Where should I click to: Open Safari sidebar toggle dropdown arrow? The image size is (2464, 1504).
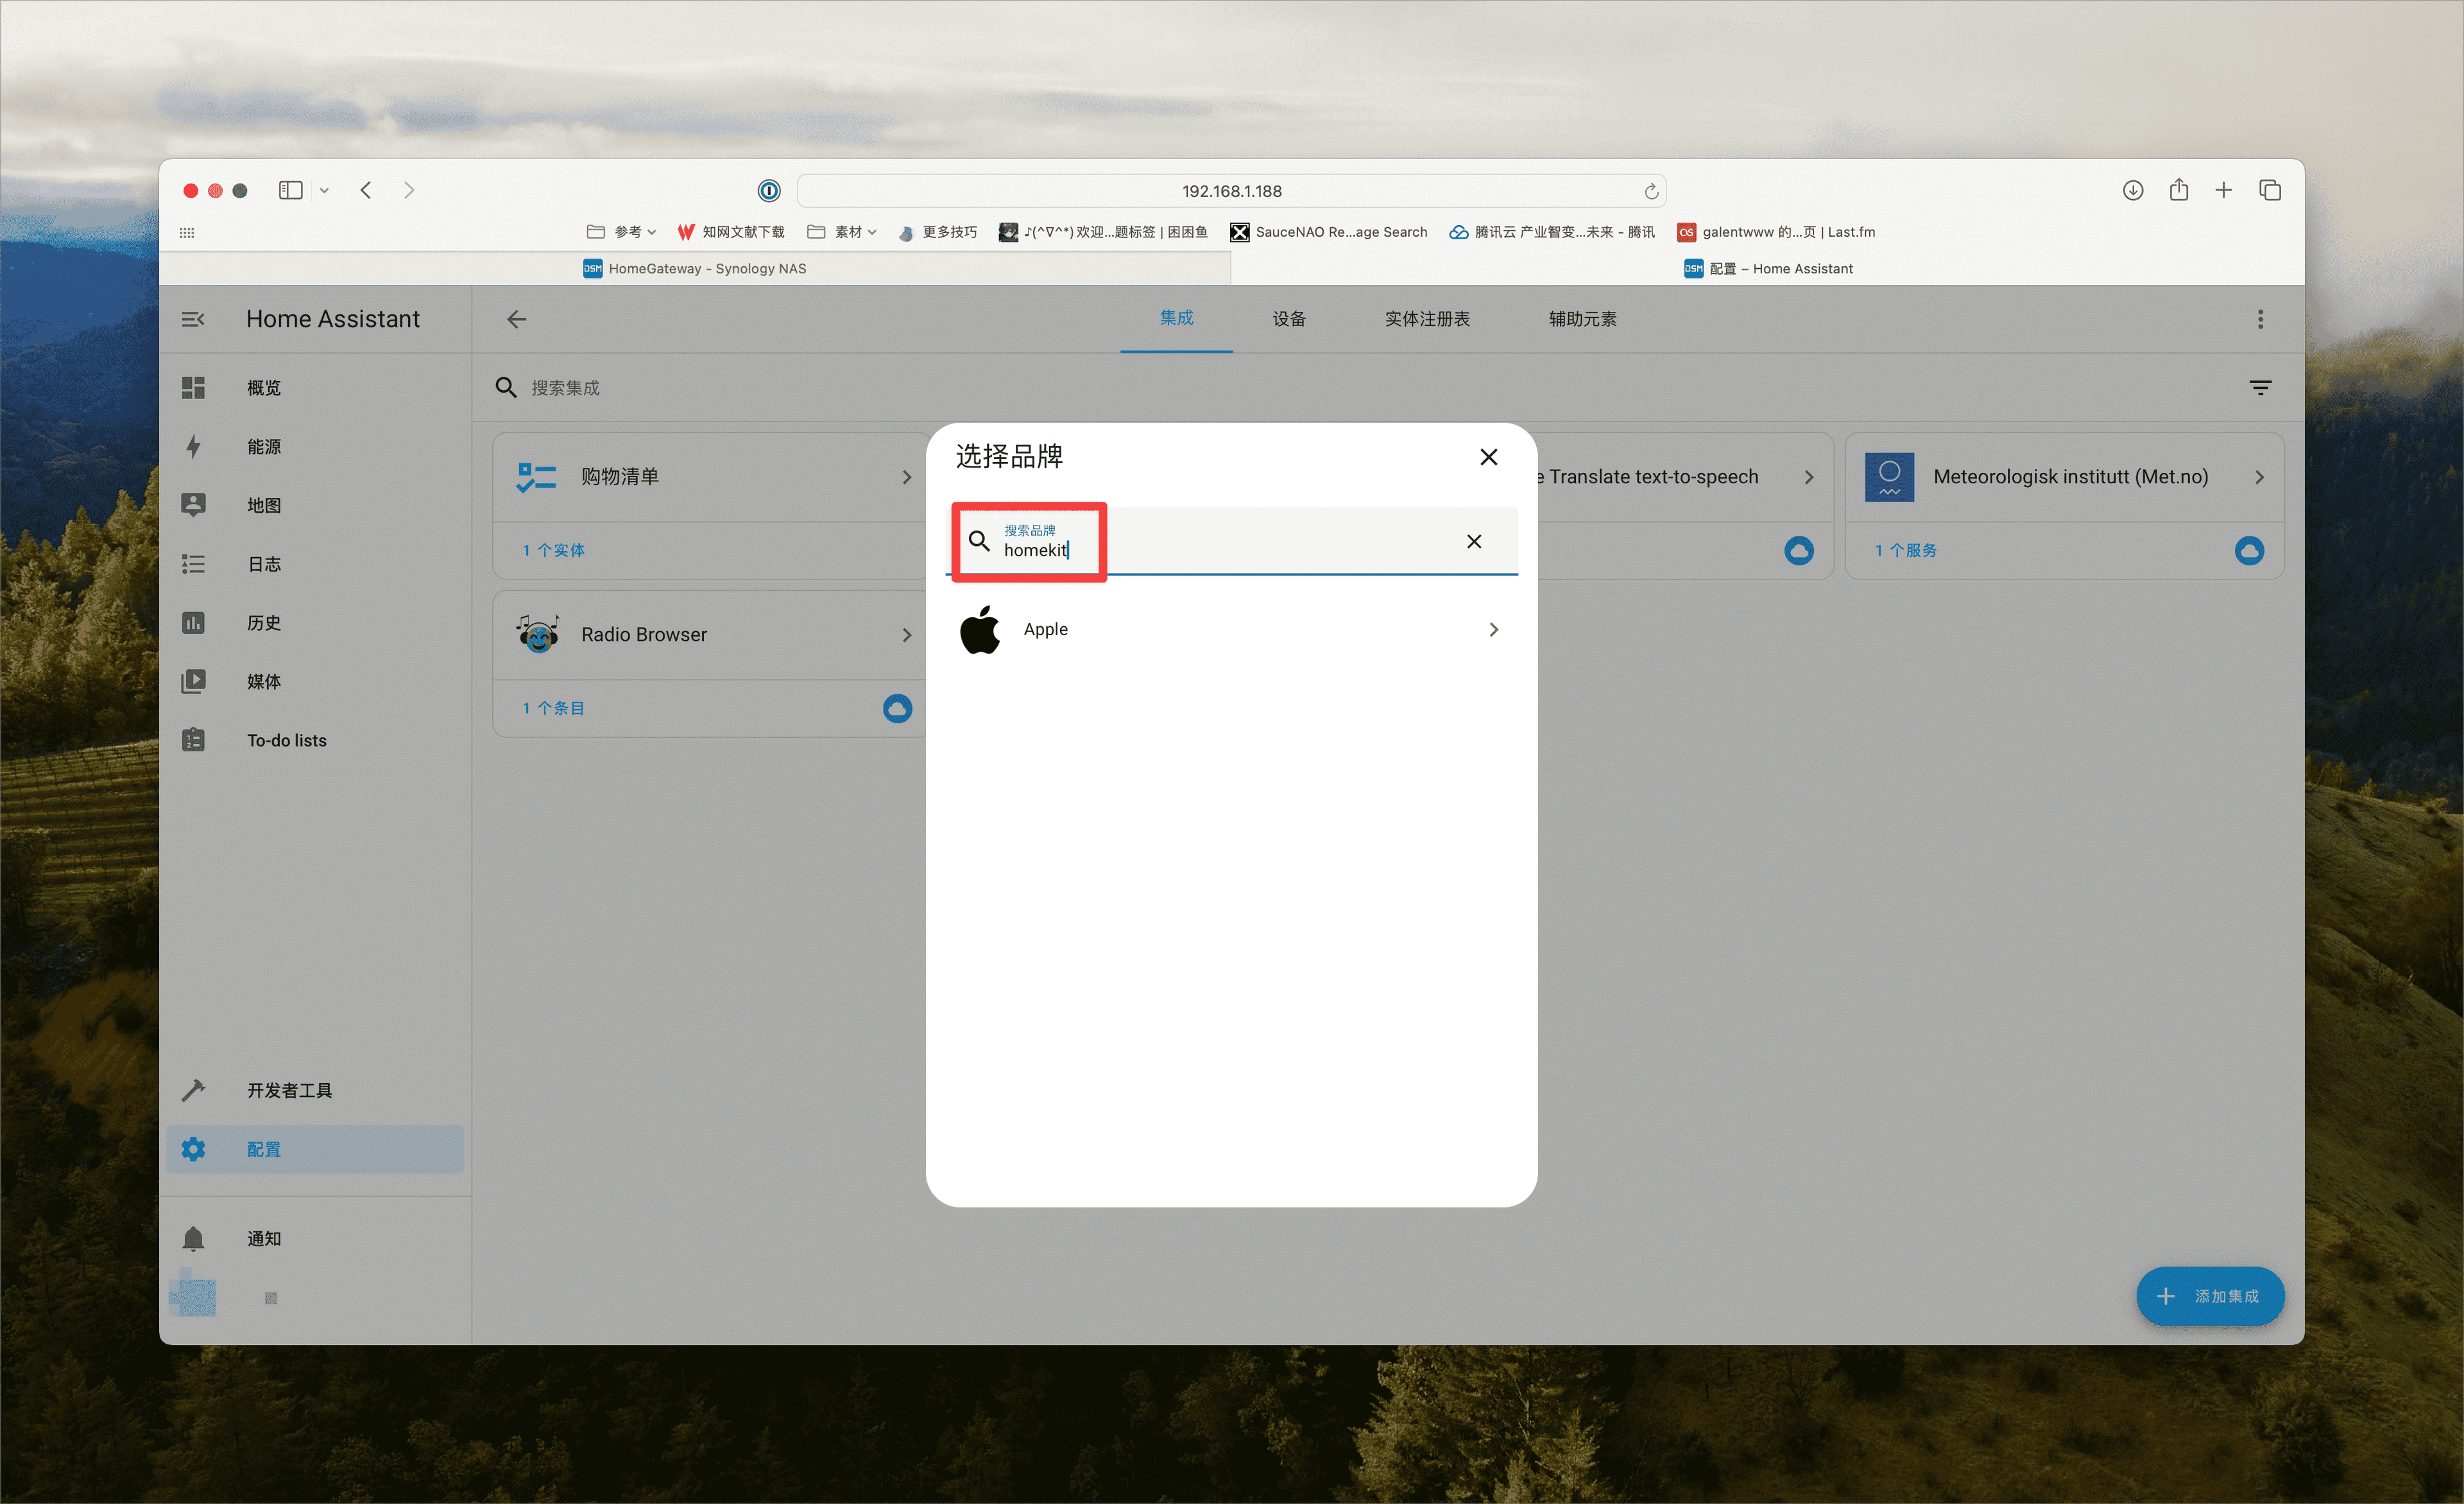coord(324,190)
